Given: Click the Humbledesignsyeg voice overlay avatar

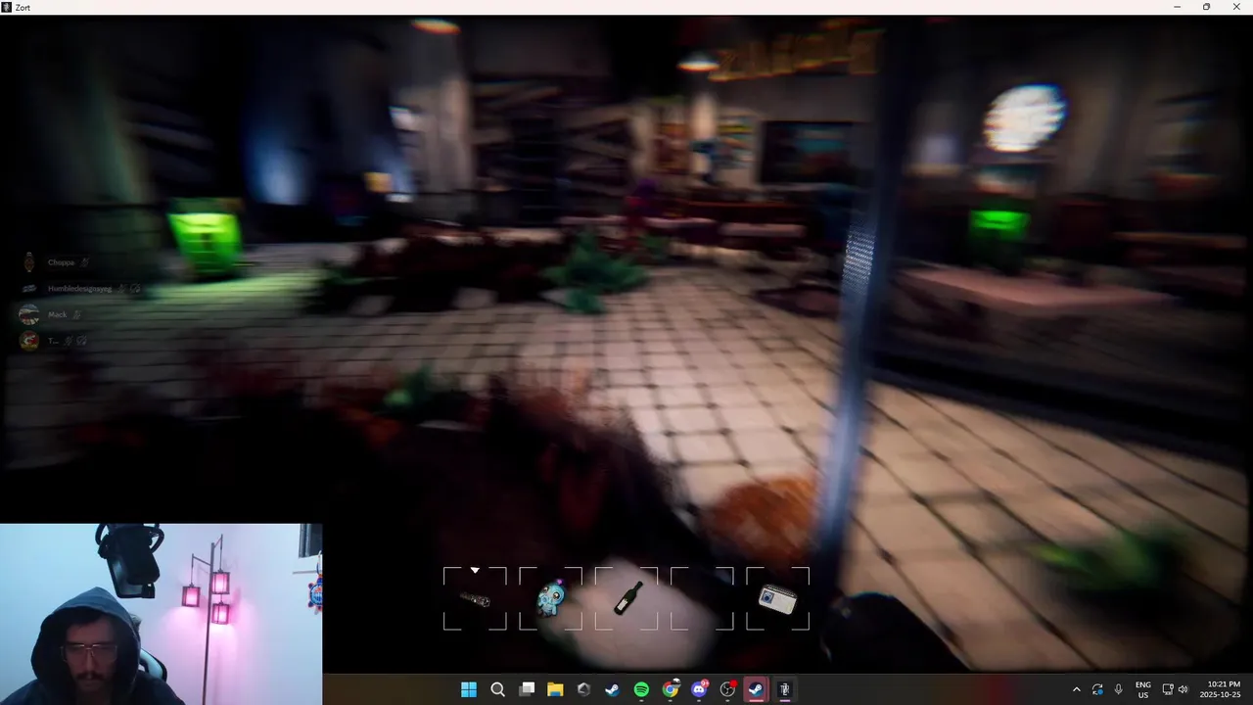Looking at the screenshot, I should click(29, 289).
